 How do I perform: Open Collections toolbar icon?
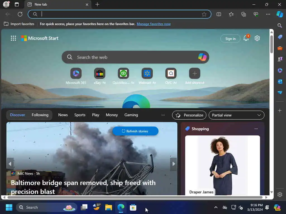pyautogui.click(x=244, y=14)
